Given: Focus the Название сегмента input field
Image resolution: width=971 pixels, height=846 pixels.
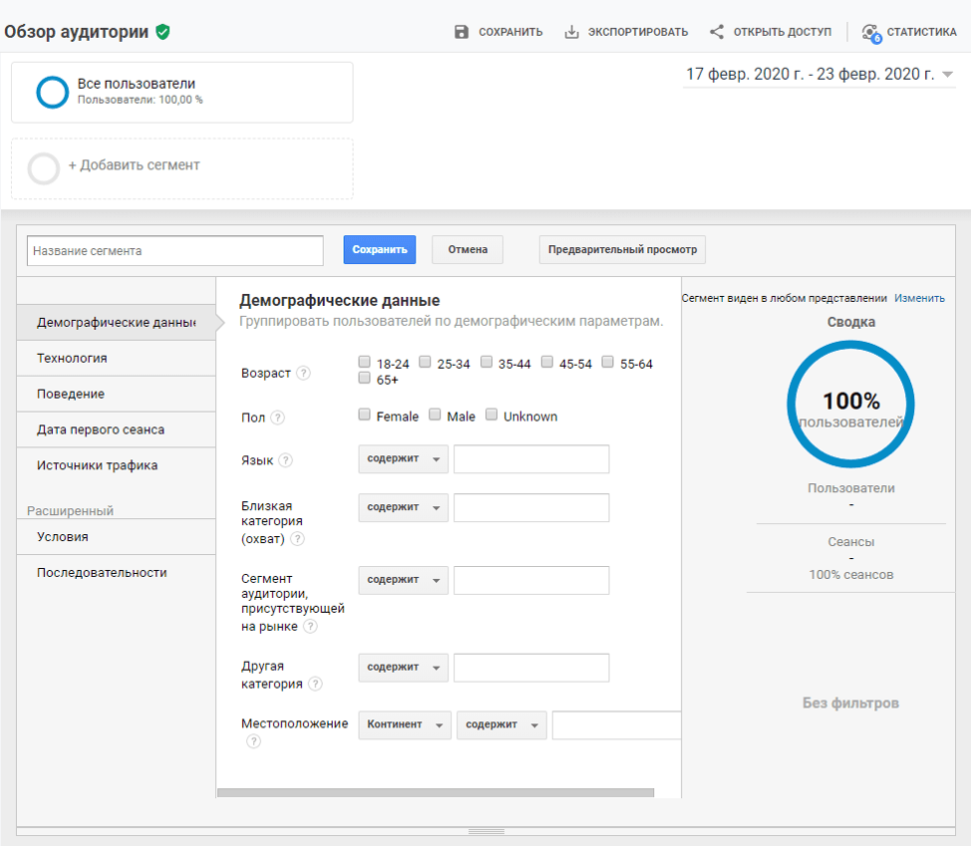Looking at the screenshot, I should click(175, 251).
